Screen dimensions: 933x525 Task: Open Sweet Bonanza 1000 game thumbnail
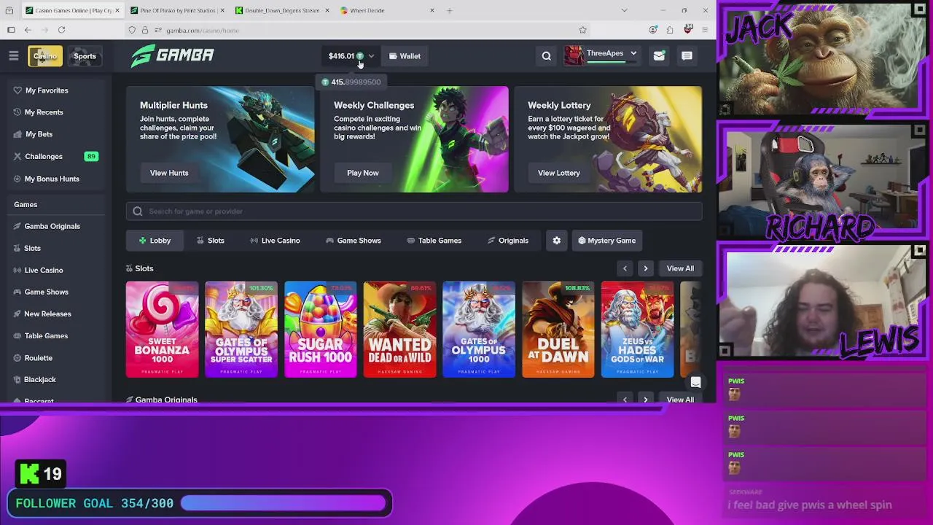[162, 330]
